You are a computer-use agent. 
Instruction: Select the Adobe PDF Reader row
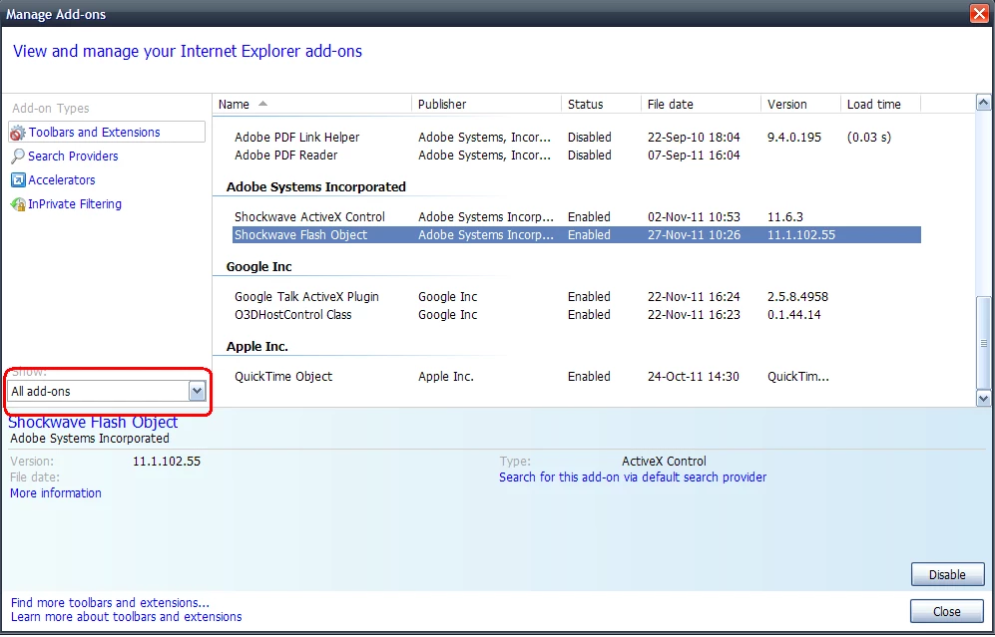[576, 156]
